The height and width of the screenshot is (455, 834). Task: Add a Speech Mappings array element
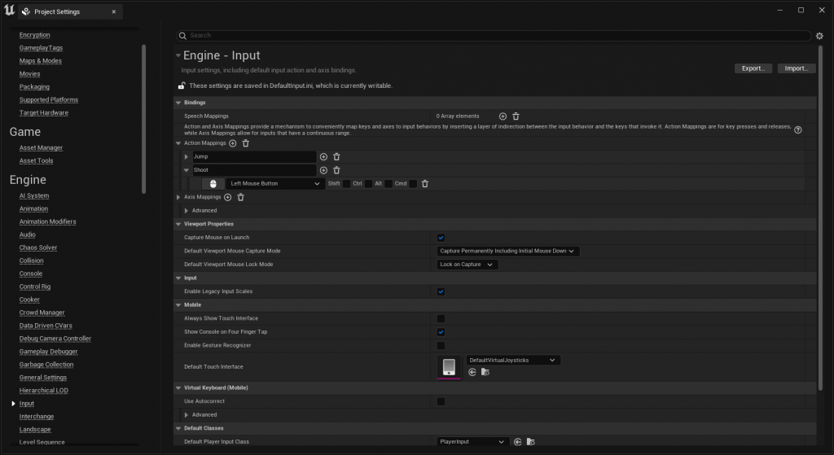tap(503, 116)
